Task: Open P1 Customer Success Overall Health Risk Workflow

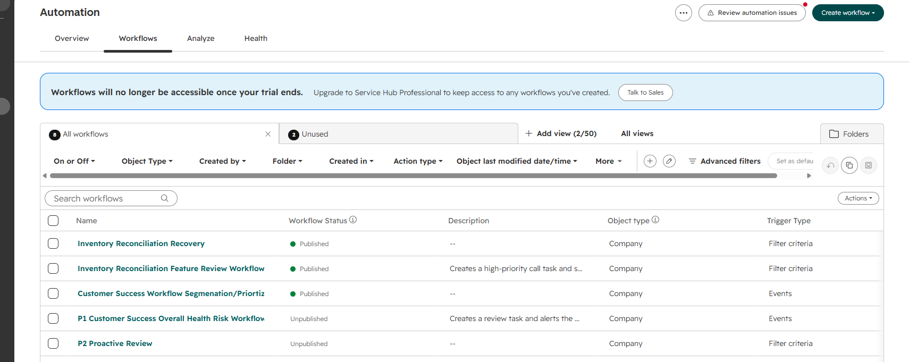Action: [x=171, y=318]
